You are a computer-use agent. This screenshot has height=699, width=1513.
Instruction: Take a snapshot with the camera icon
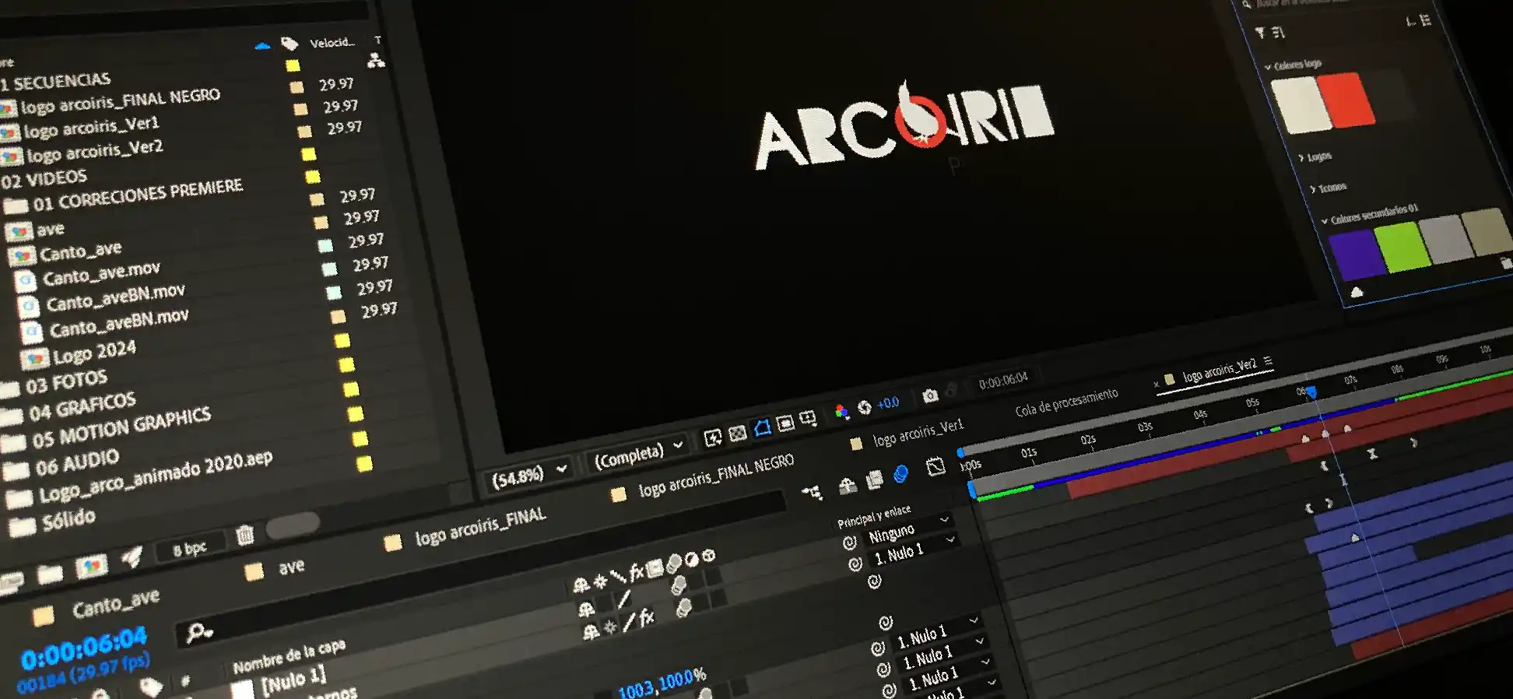930,396
